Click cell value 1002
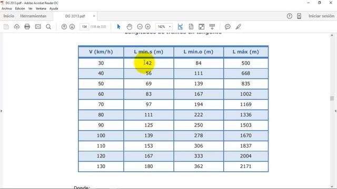Image resolution: width=337 pixels, height=189 pixels. point(246,94)
